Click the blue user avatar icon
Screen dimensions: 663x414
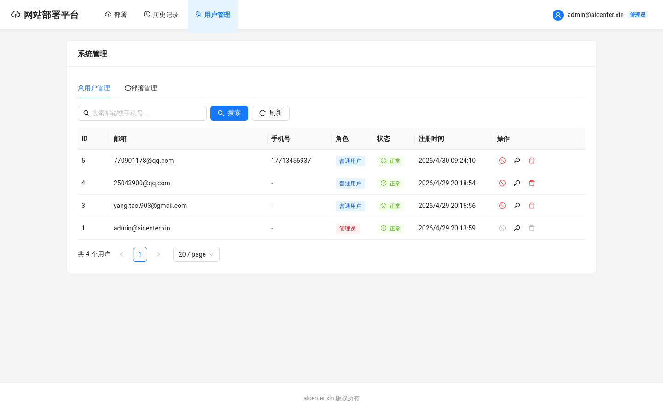(x=558, y=15)
